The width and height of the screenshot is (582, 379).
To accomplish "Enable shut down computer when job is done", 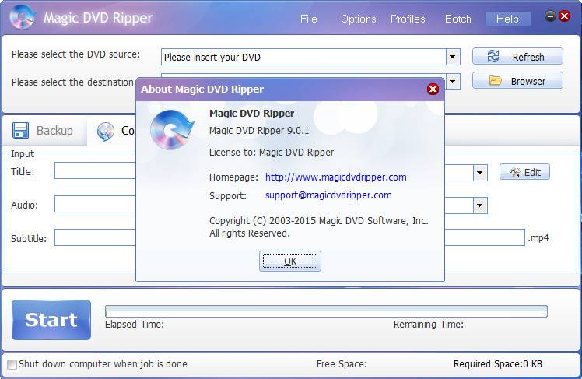I will [12, 364].
